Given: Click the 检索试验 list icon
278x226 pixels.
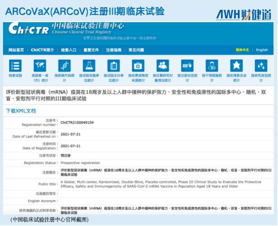Looking at the screenshot, I should 15,66.
